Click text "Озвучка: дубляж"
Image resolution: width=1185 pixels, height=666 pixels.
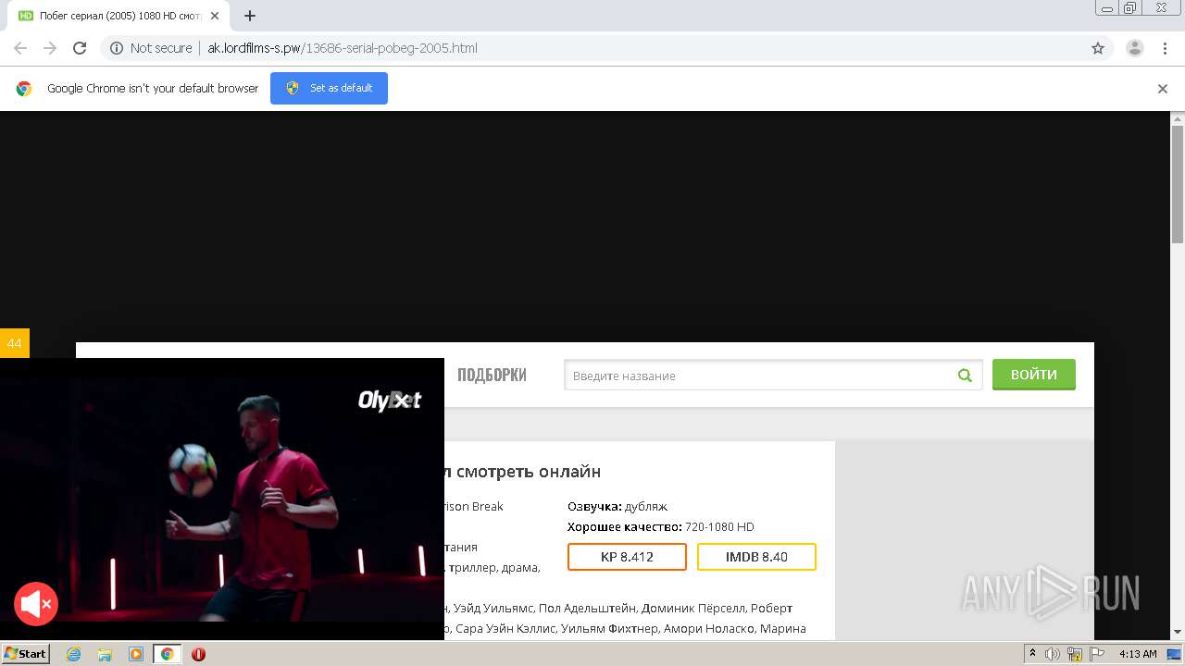pos(617,506)
